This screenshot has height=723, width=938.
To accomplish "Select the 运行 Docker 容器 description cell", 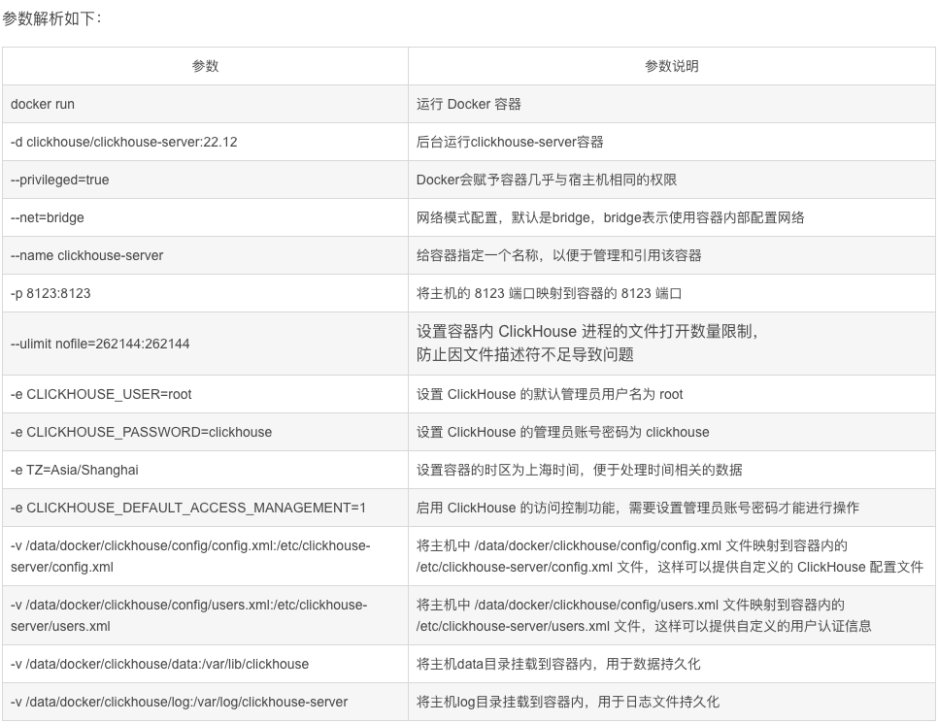I will click(672, 104).
